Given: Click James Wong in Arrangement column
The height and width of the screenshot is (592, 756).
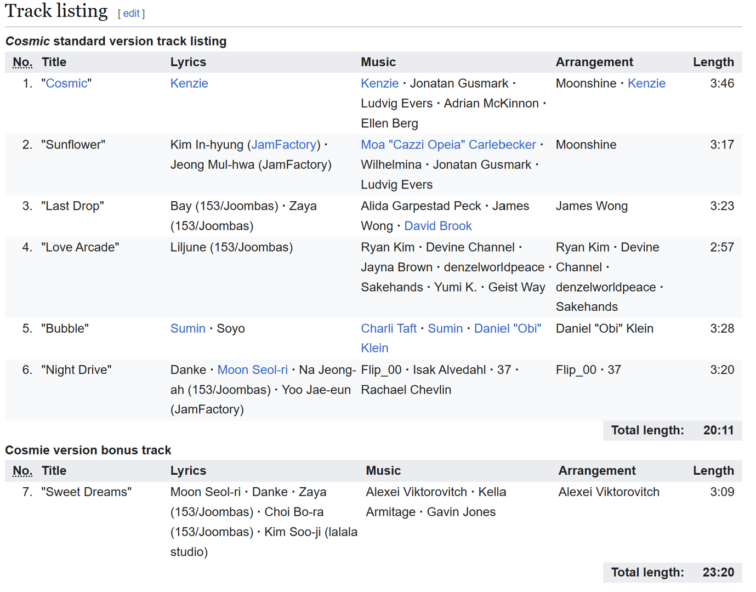Looking at the screenshot, I should tap(592, 206).
